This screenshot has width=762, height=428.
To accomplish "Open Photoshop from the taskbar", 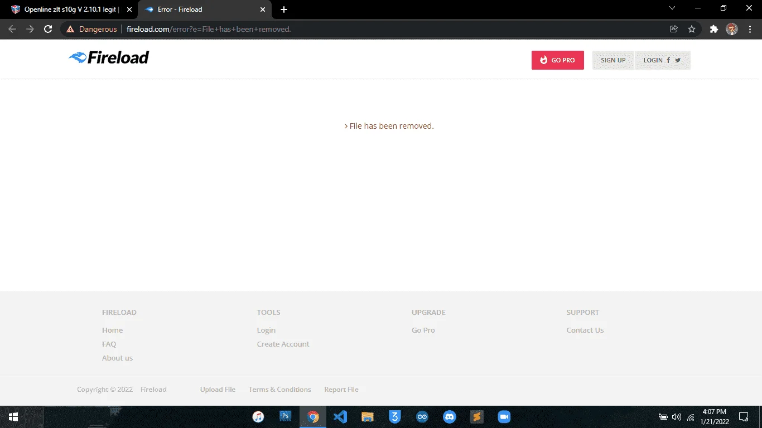I will [x=286, y=417].
